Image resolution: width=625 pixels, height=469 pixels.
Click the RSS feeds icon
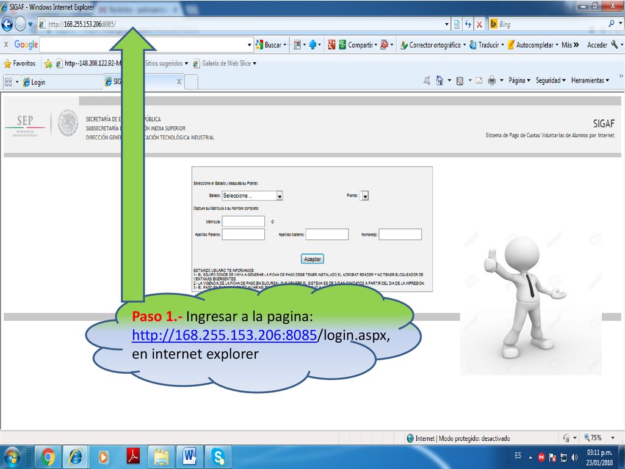[460, 81]
